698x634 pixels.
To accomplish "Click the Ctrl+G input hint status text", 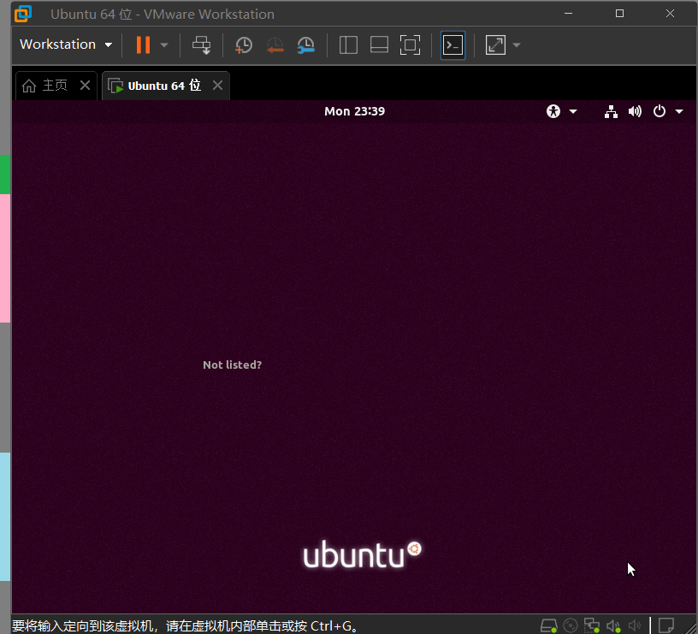I will [x=185, y=626].
